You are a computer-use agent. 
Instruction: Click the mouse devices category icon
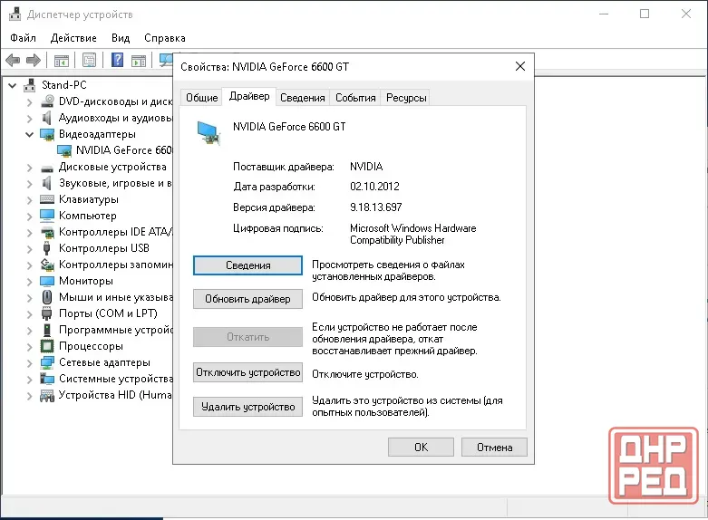[x=46, y=297]
